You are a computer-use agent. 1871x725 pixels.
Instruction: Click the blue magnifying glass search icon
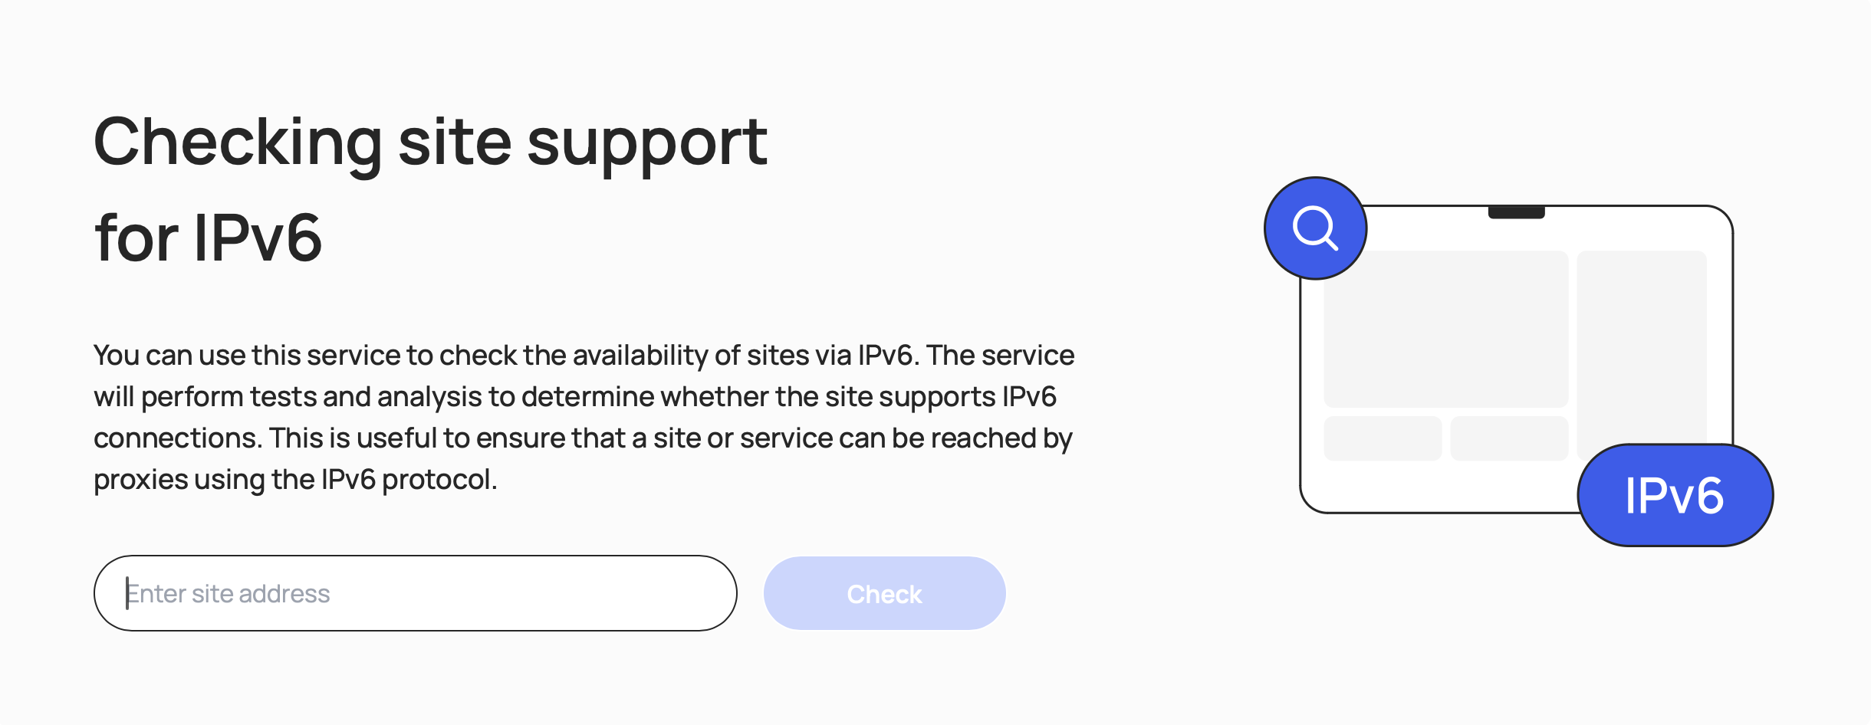pyautogui.click(x=1315, y=228)
